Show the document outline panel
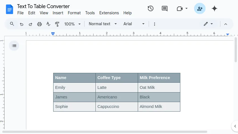The image size is (238, 134). point(14,46)
